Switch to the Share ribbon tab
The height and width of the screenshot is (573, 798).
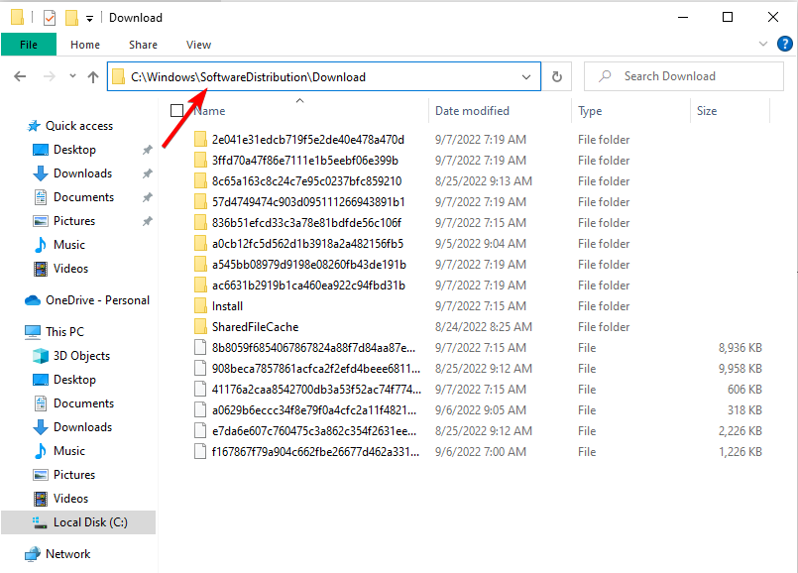pyautogui.click(x=143, y=45)
